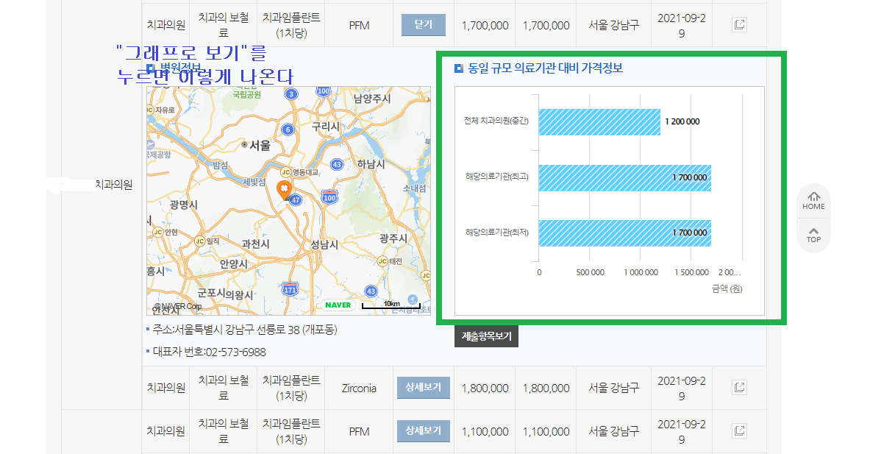Click PFM cell in the 1,700,000 row
Screen dimensions: 870x454
359,26
